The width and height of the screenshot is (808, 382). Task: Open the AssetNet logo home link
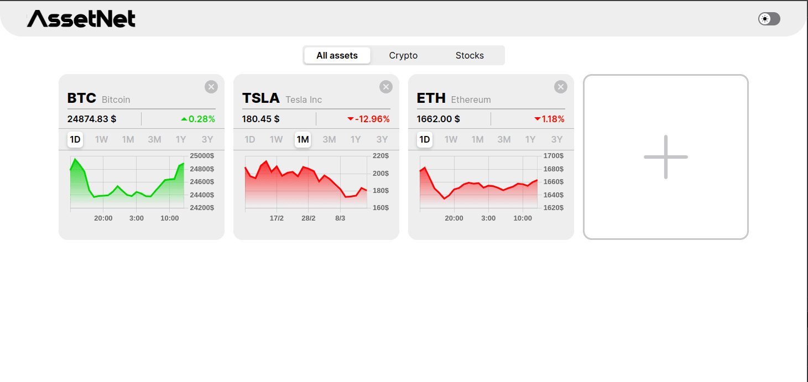coord(81,19)
